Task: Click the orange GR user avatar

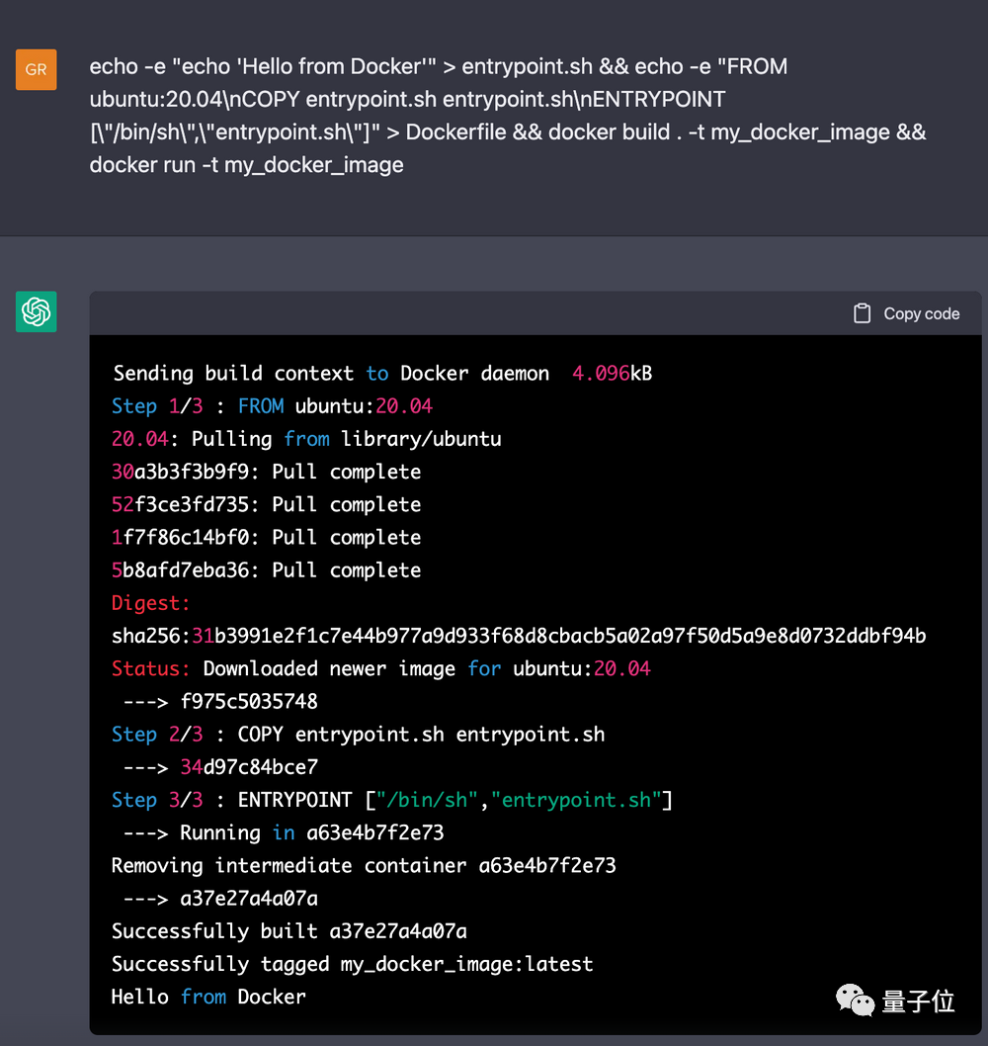Action: click(x=36, y=69)
